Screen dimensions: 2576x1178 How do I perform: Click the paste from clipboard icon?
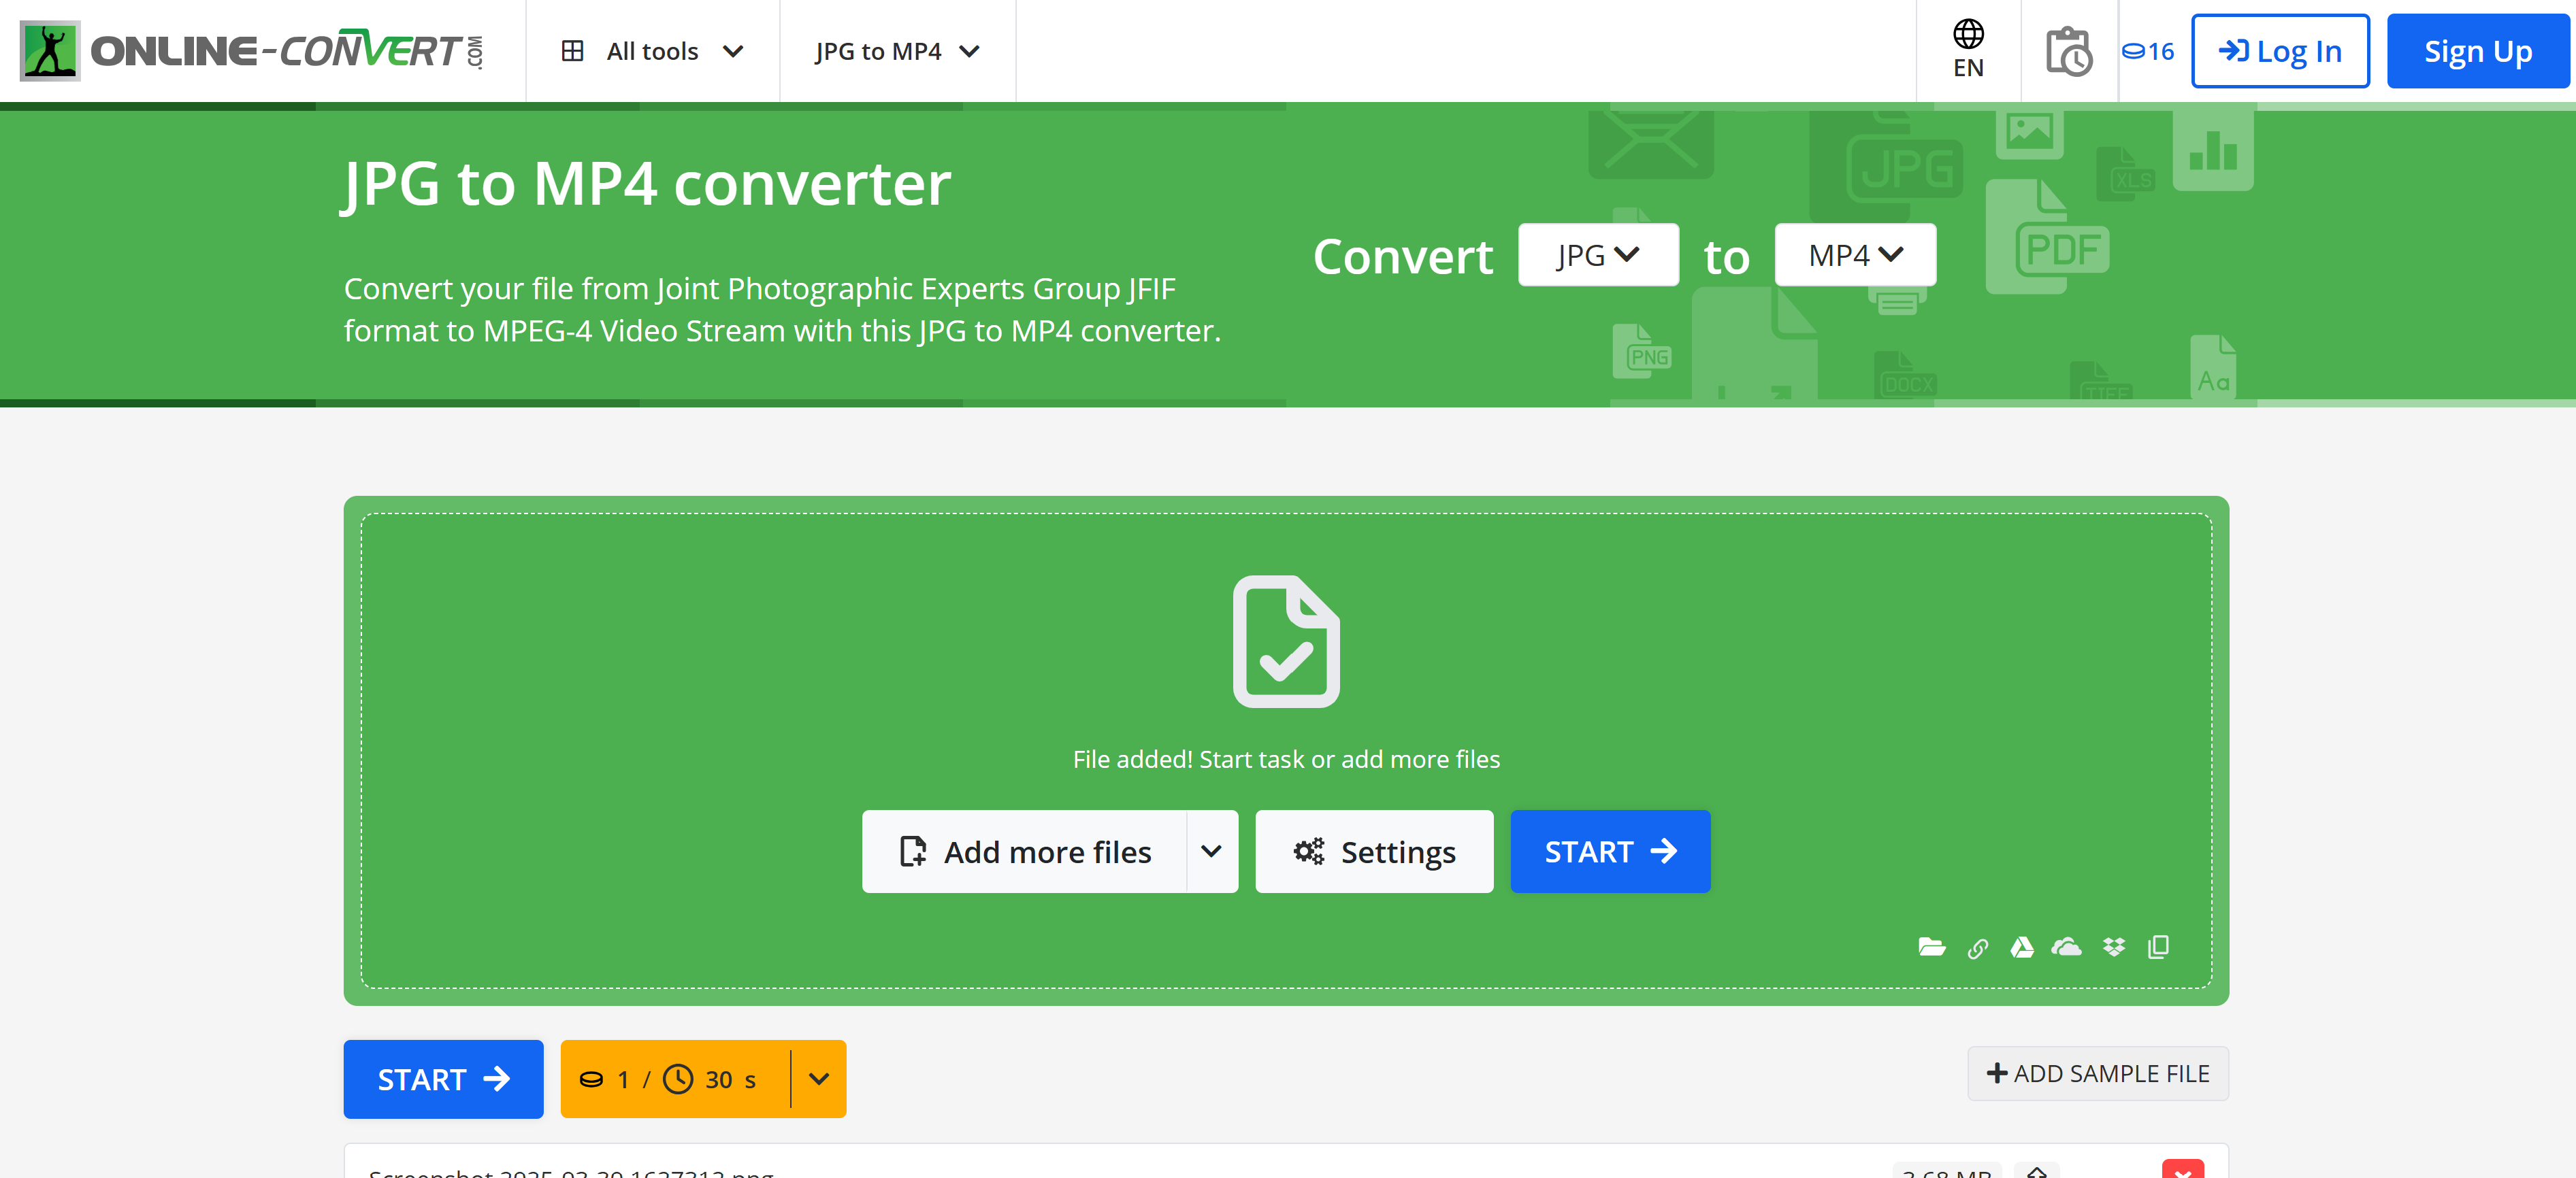[x=2158, y=946]
